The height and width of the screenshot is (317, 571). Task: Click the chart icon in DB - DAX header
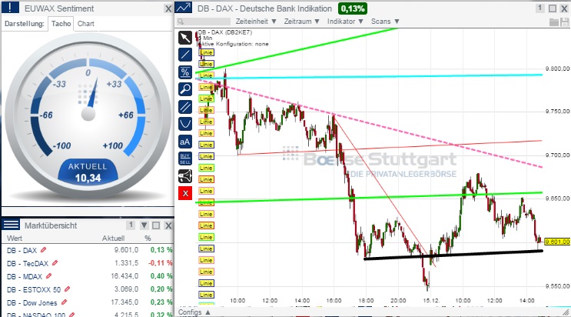coord(184,8)
